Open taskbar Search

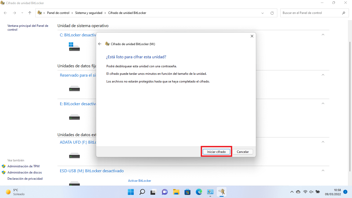click(142, 192)
